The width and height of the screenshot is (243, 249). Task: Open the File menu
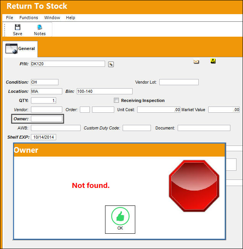pos(10,18)
